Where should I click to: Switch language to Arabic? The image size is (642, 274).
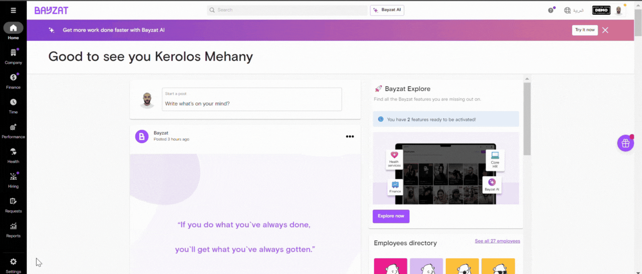[x=578, y=10]
